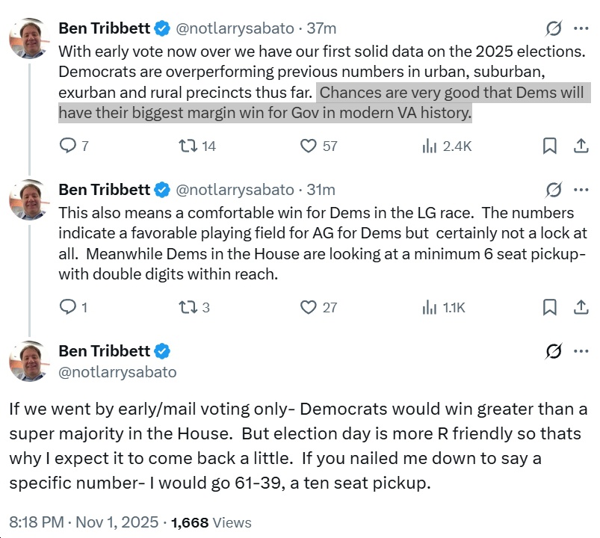The width and height of the screenshot is (600, 538).
Task: View analytics of the 2.4K views tweet
Action: [430, 146]
